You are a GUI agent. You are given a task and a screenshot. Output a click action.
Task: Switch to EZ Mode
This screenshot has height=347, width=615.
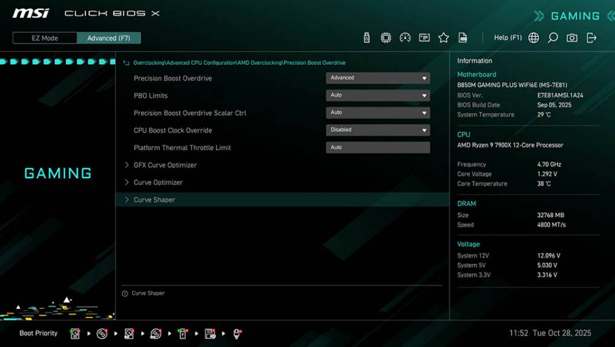[43, 38]
